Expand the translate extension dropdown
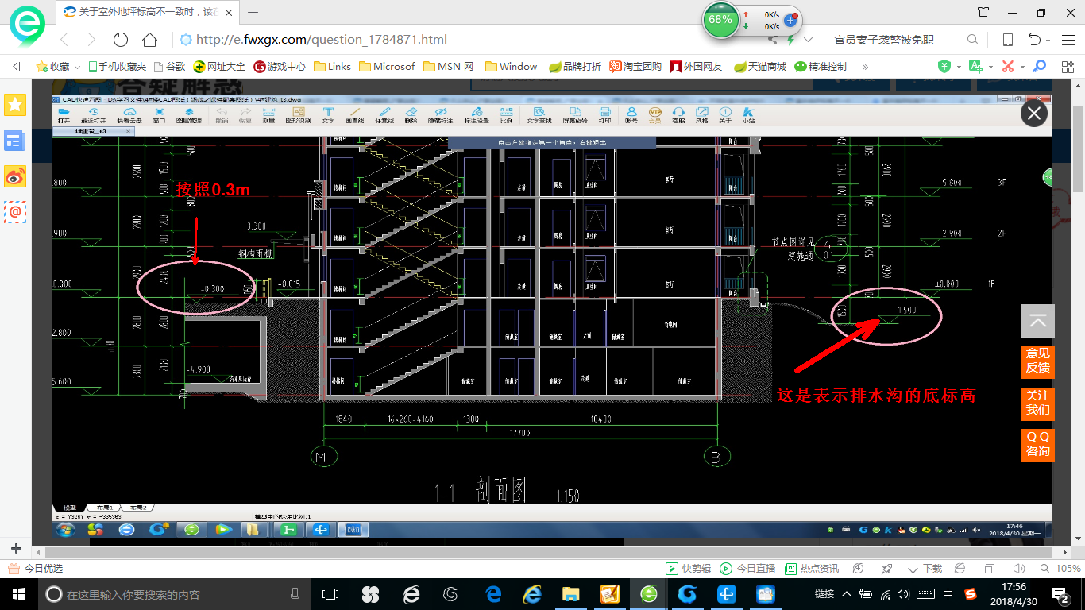 (990, 67)
